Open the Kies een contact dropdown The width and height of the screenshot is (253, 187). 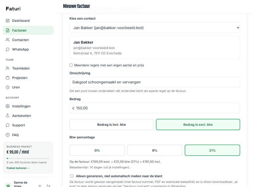coord(155,28)
